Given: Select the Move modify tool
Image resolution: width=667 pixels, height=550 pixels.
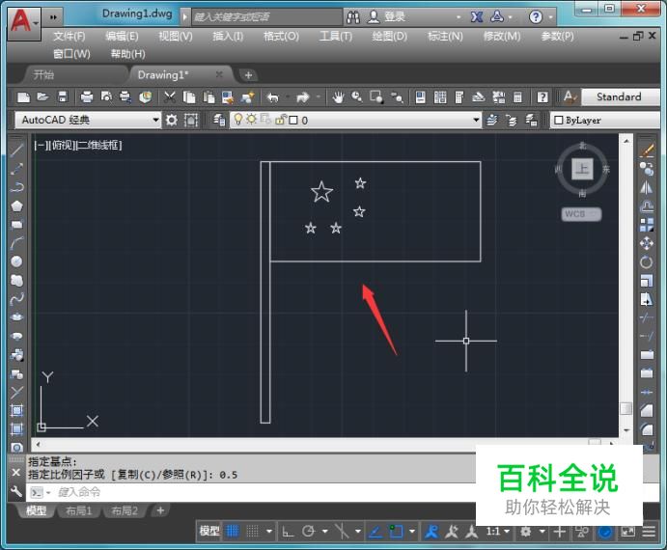Looking at the screenshot, I should 647,243.
